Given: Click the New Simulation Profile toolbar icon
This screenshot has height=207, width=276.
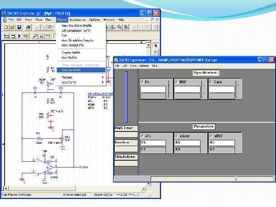Looking at the screenshot, I should click(6, 36).
